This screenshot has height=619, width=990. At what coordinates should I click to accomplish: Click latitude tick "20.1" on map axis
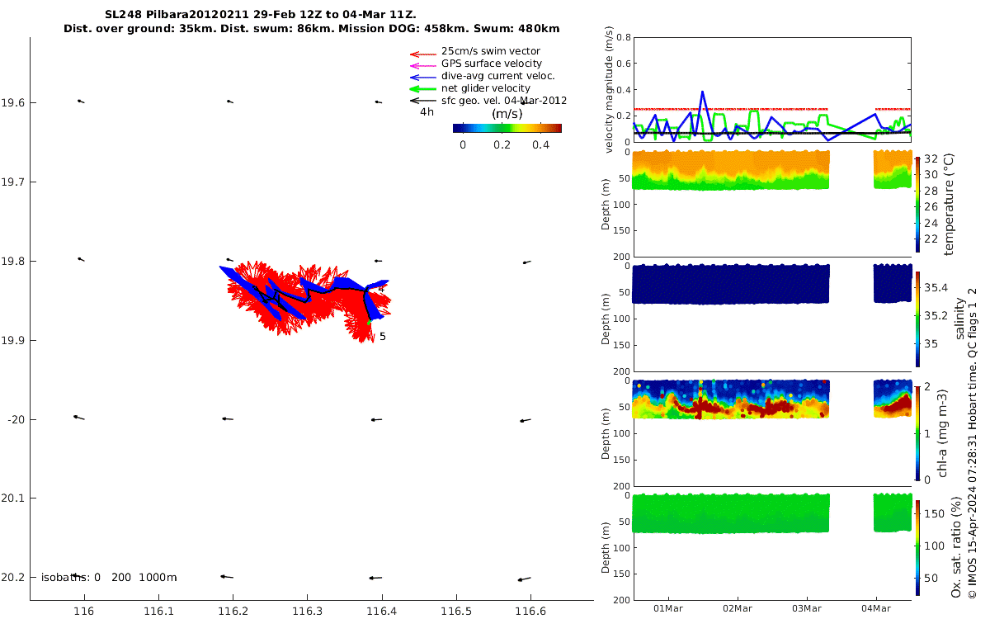click(13, 499)
